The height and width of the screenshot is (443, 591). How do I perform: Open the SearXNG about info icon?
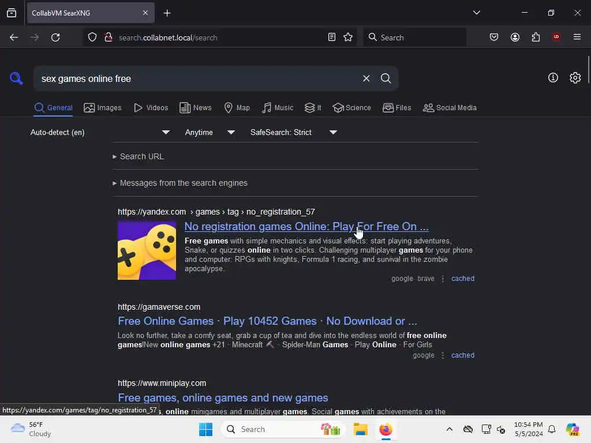click(553, 78)
